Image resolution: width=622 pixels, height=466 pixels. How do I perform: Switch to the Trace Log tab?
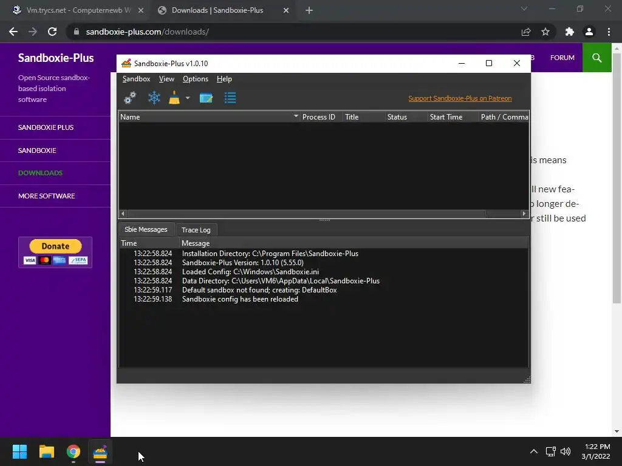coord(196,230)
